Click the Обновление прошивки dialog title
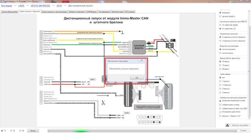 [117, 61]
